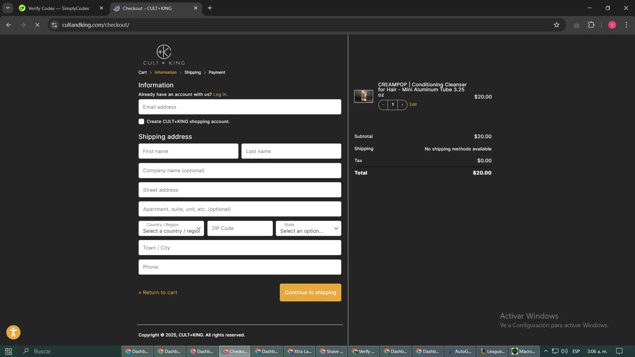Decrease product quantity with minus button

(x=383, y=104)
